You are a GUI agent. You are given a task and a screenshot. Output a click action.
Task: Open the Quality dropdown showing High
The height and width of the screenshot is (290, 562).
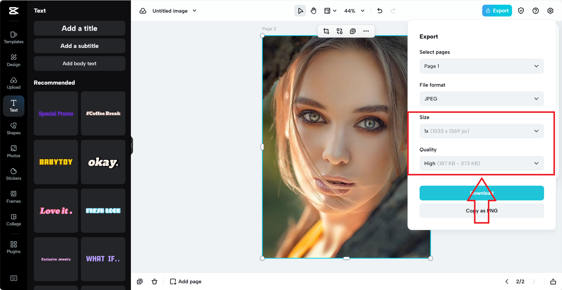482,164
